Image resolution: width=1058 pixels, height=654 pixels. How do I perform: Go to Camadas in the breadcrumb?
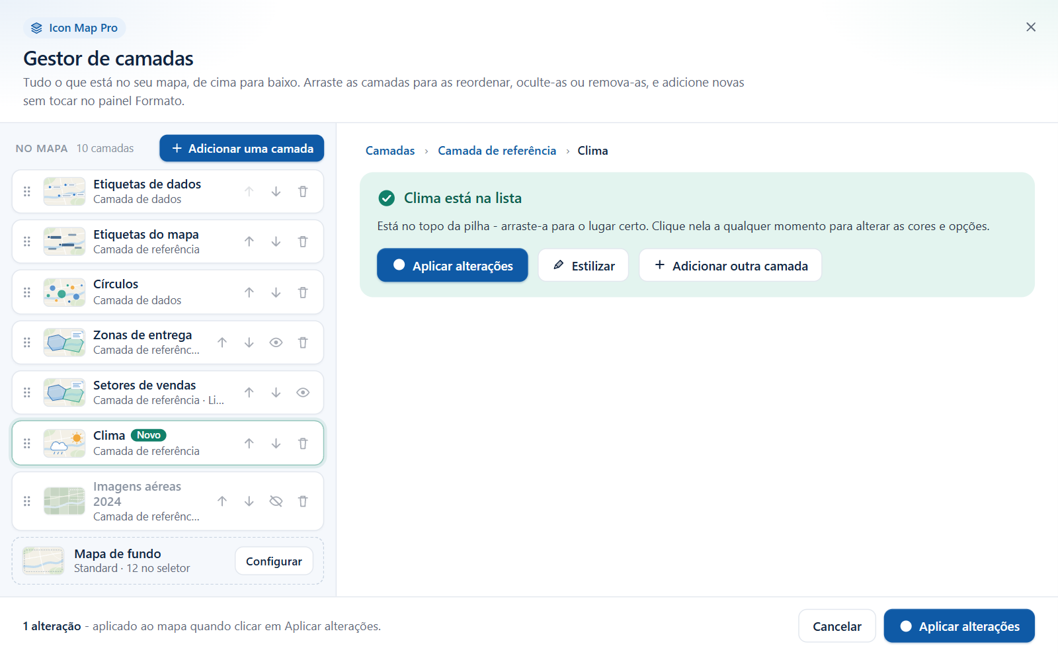pos(390,151)
